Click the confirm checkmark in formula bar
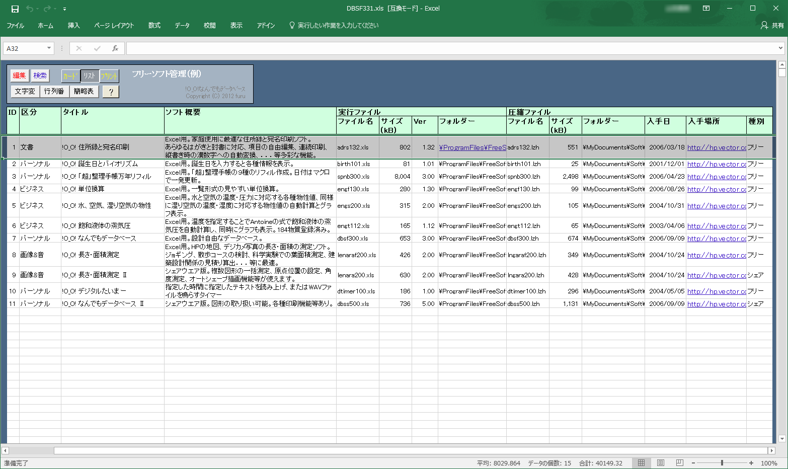Screen dimensions: 788x469 point(97,48)
